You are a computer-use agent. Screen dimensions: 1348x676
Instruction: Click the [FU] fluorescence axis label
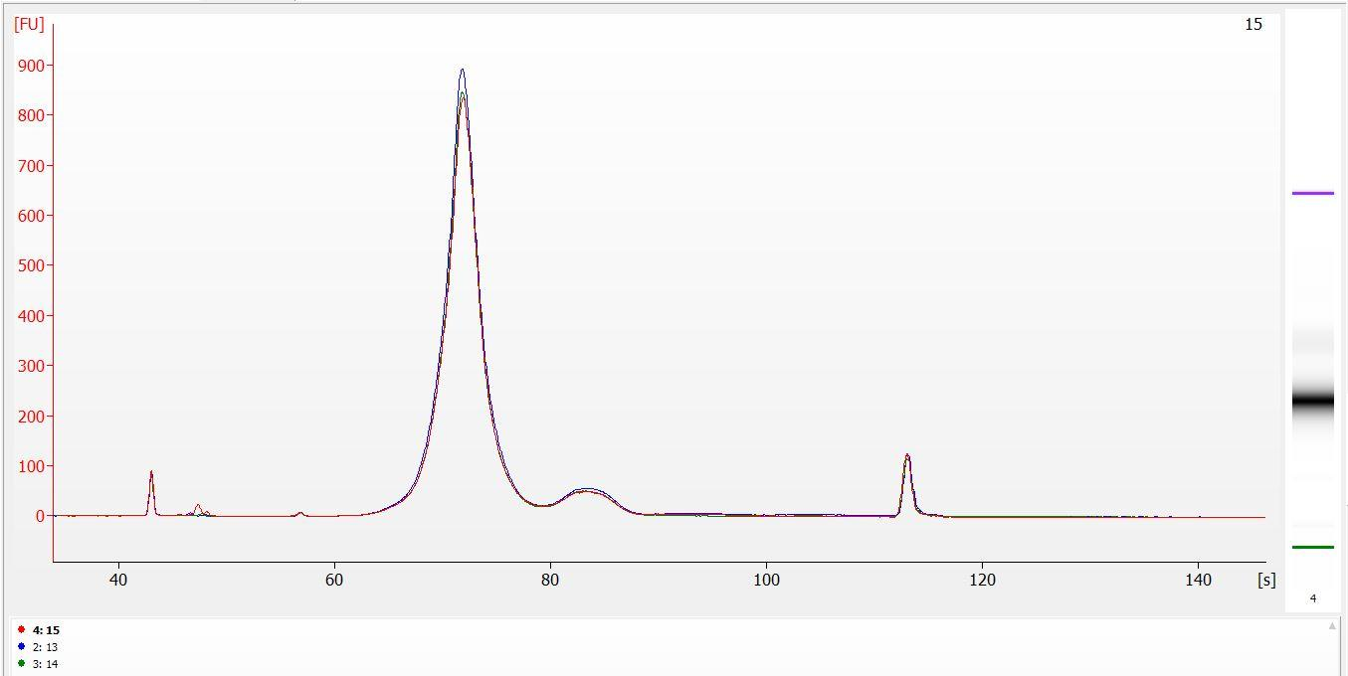tap(31, 24)
